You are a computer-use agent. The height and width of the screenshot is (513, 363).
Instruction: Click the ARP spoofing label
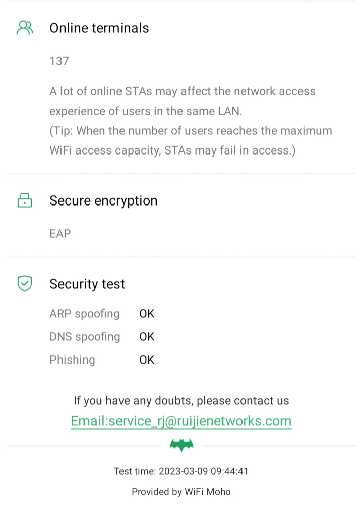coord(85,314)
